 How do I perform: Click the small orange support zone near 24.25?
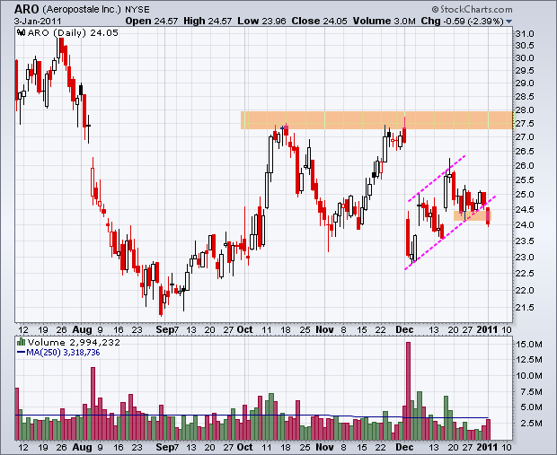(472, 216)
